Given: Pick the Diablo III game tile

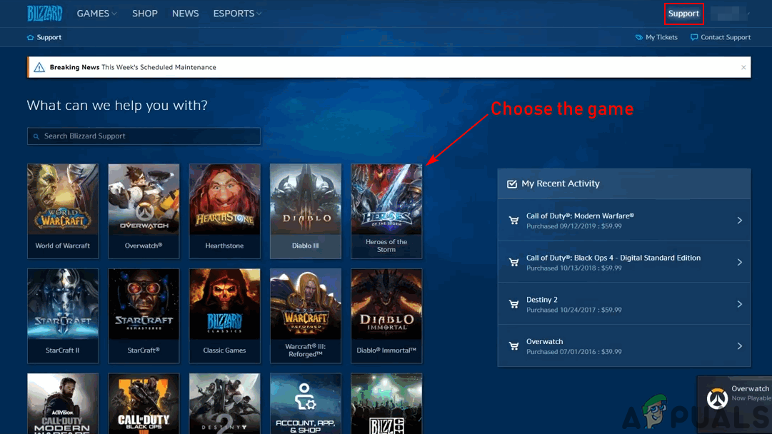Looking at the screenshot, I should point(305,211).
